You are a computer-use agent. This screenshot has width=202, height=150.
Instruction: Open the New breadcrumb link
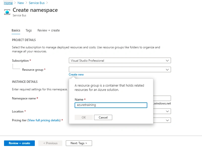[21, 3]
